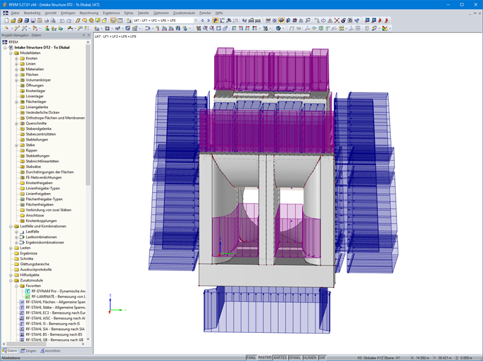Undo the last action

pos(62,20)
